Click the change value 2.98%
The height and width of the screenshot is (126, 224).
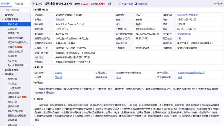click(x=102, y=4)
